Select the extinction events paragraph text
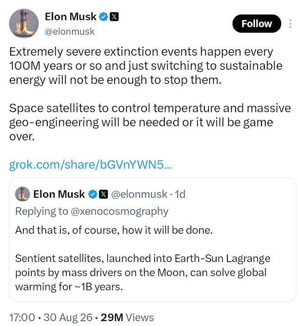The width and height of the screenshot is (300, 326). pyautogui.click(x=146, y=66)
